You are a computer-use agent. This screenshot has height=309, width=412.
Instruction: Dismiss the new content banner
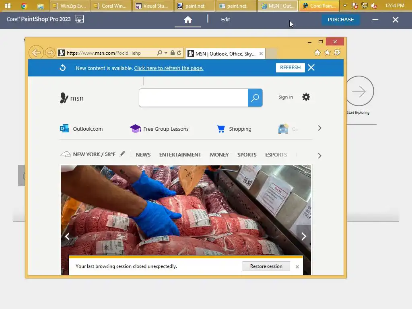311,68
